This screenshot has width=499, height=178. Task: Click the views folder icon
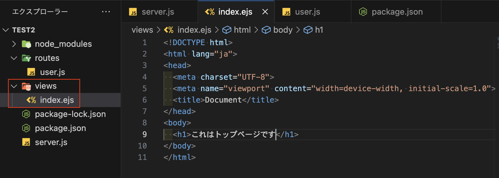click(x=26, y=86)
